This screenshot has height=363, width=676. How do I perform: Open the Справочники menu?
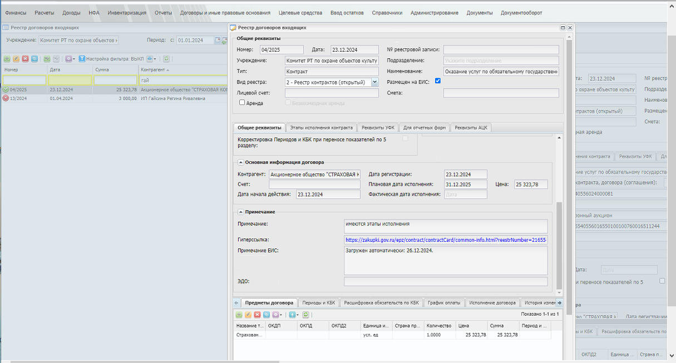(x=387, y=13)
